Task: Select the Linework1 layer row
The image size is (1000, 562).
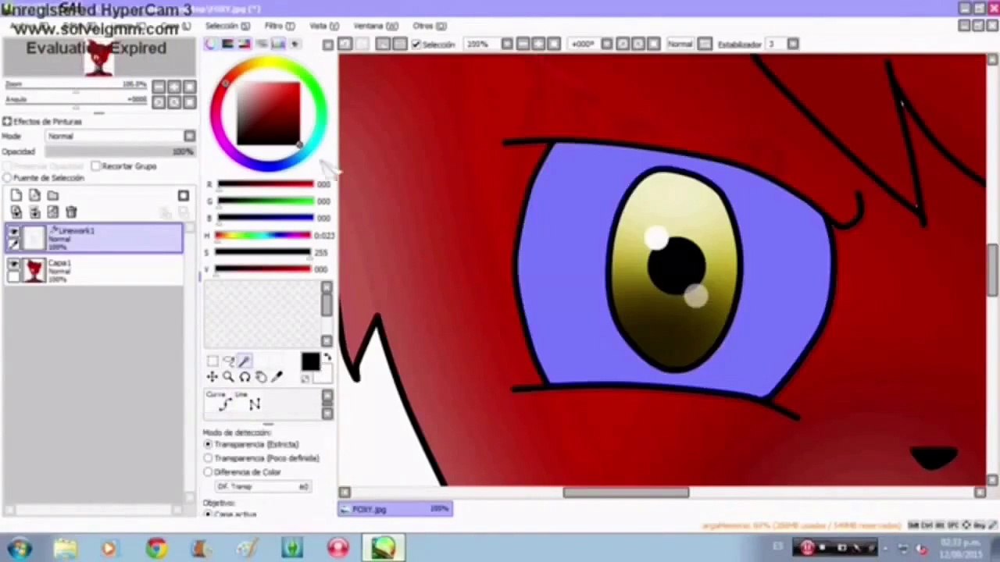Action: 94,238
